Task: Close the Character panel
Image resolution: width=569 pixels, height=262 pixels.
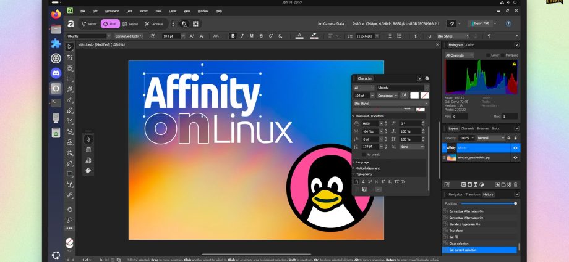Action: tap(427, 78)
